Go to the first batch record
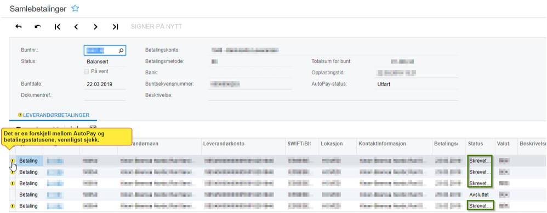 click(x=58, y=27)
